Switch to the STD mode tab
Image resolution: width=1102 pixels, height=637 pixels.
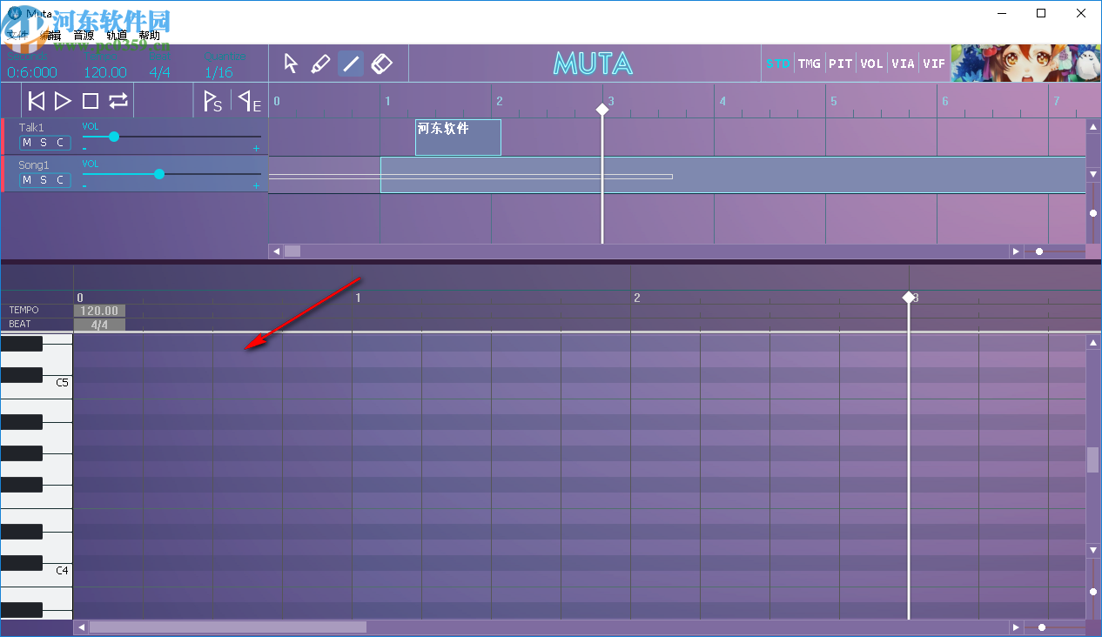click(x=778, y=63)
